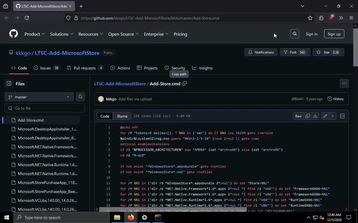Expand the Product menu
The height and width of the screenshot is (223, 358).
[35, 34]
